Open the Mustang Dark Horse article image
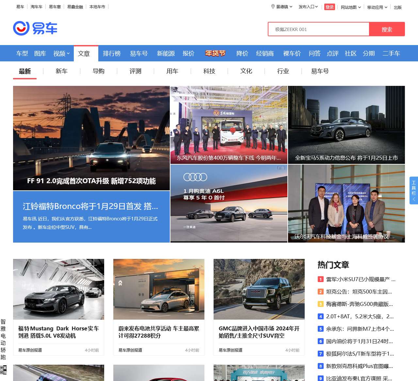 pos(58,289)
